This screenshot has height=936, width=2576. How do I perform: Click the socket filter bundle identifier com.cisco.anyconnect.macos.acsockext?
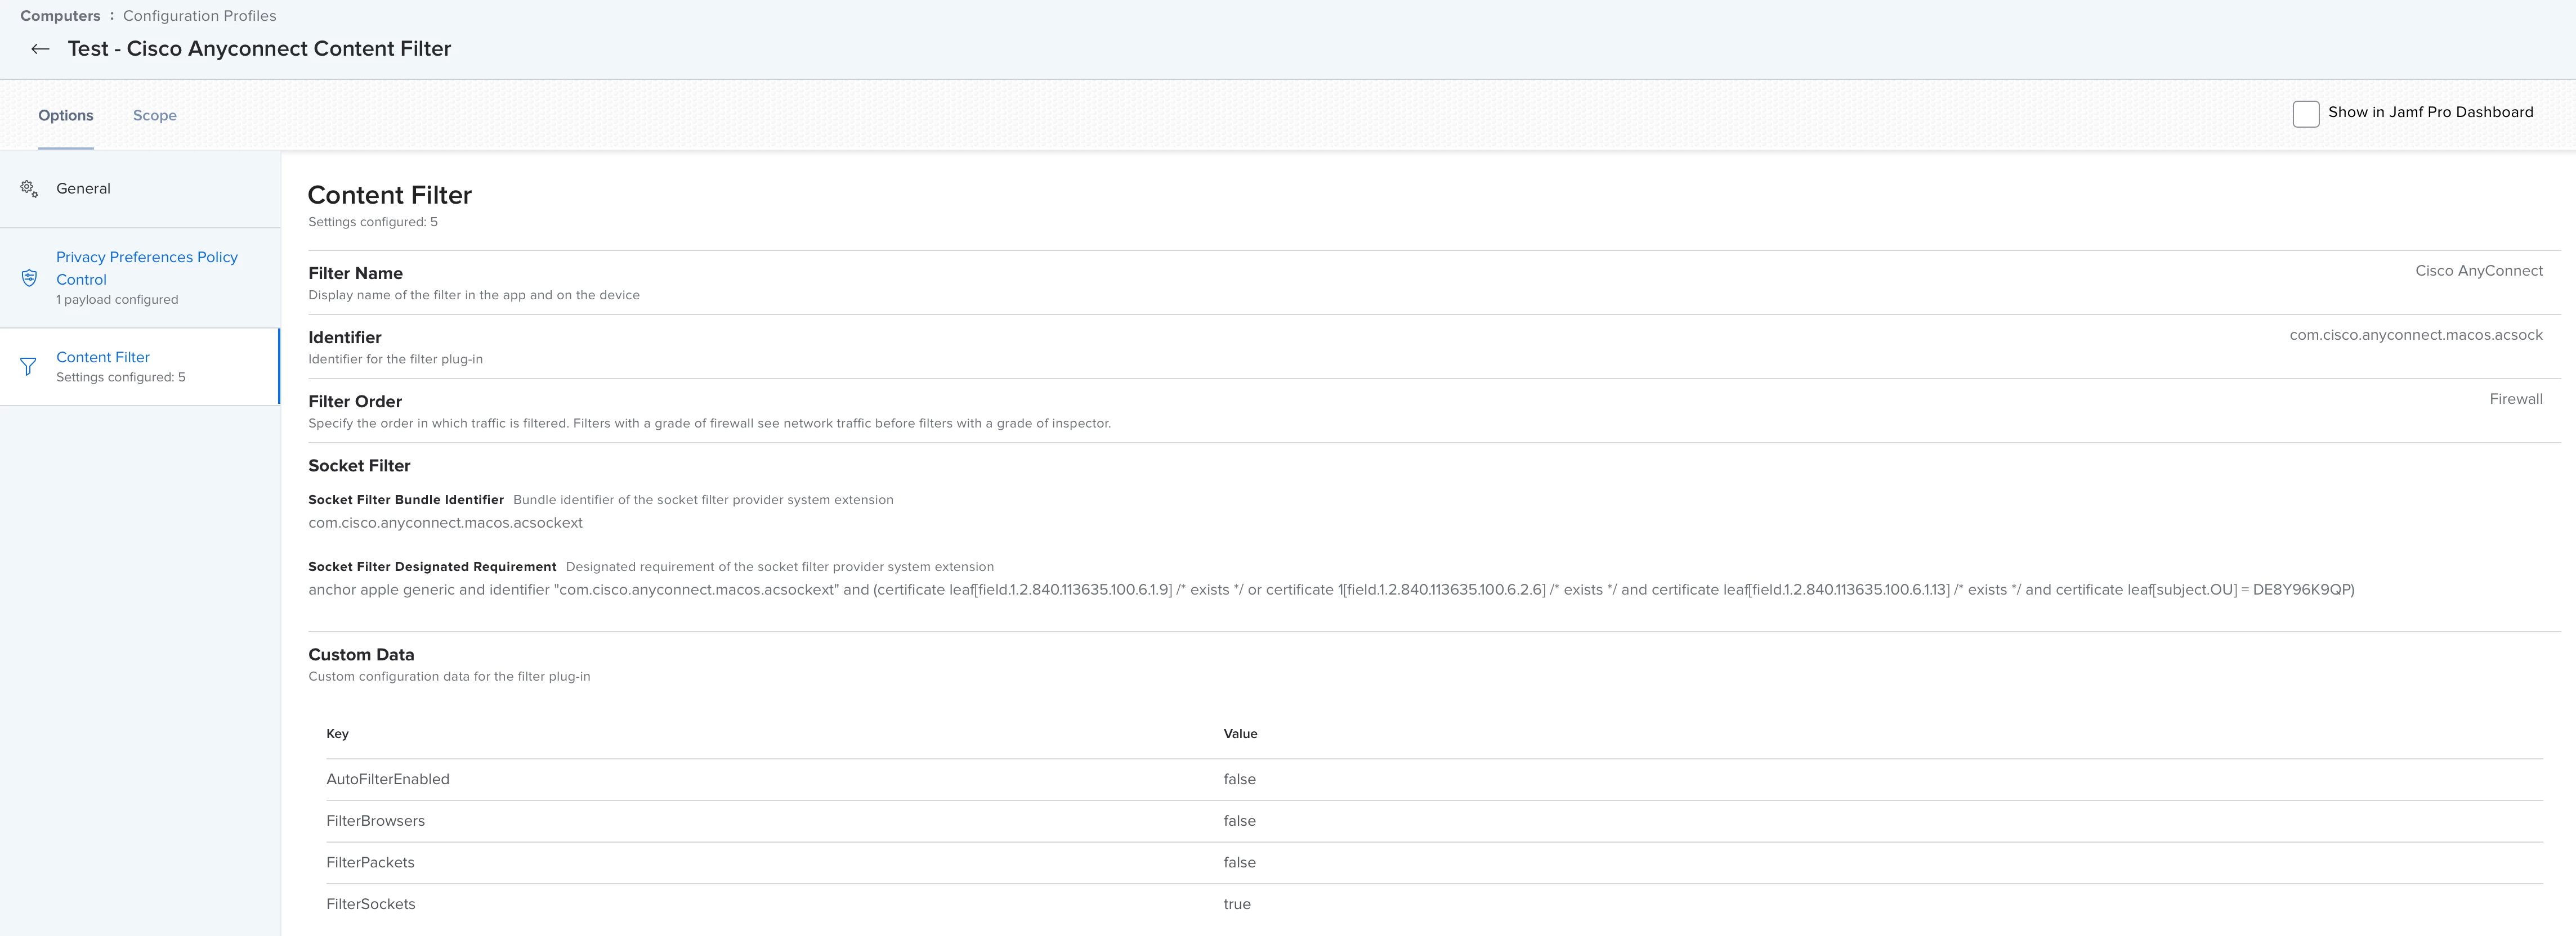click(x=445, y=523)
